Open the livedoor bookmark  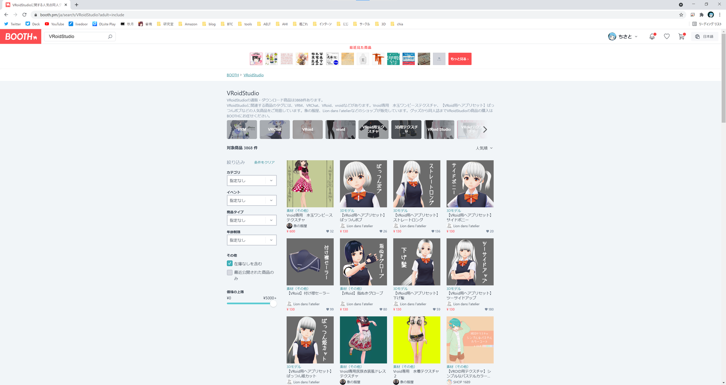tap(78, 24)
